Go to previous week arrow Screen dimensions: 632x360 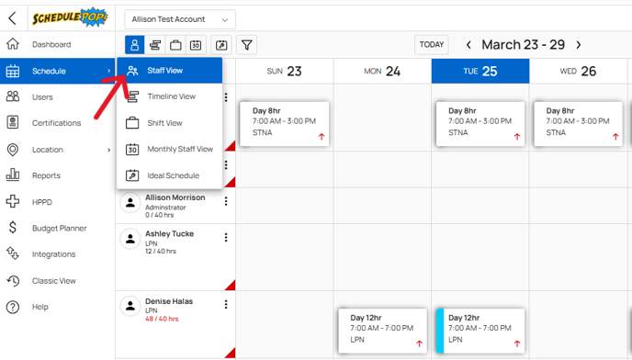468,45
